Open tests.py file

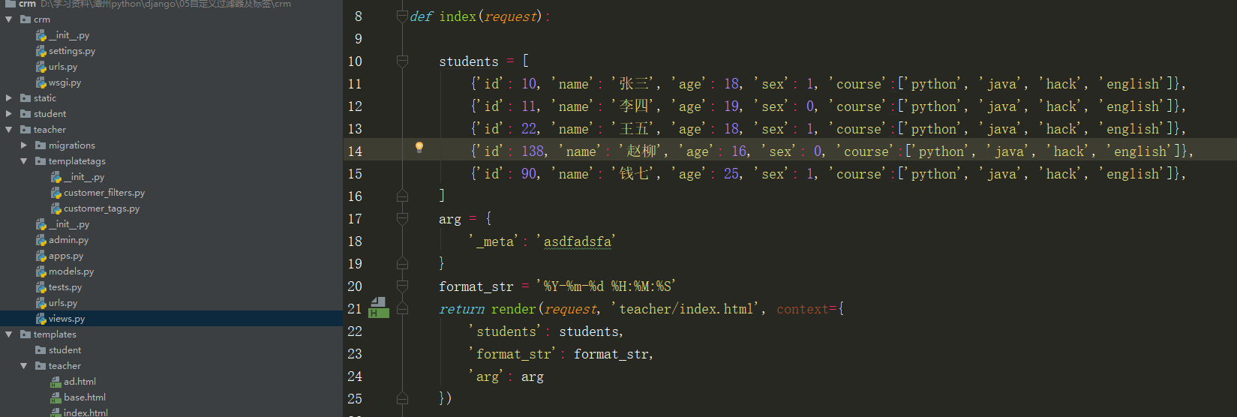(x=65, y=287)
